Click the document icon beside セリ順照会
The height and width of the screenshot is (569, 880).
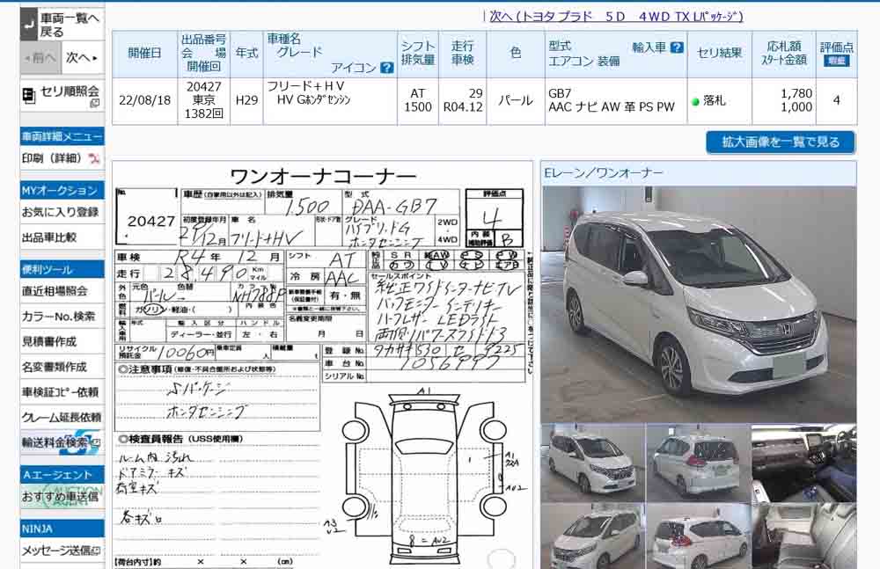(x=28, y=95)
